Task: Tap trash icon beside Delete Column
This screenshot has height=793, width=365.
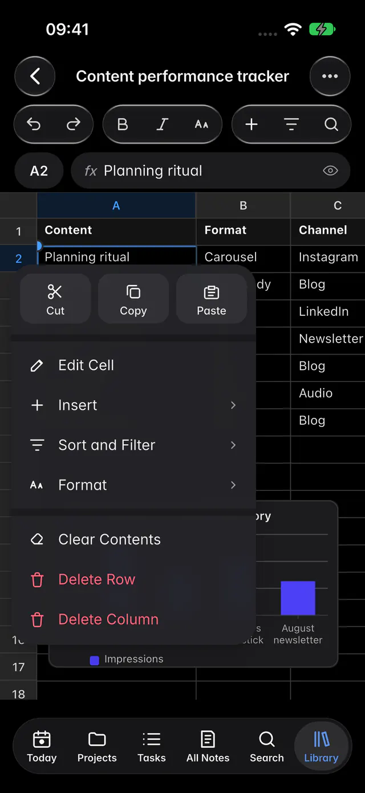Action: (37, 620)
